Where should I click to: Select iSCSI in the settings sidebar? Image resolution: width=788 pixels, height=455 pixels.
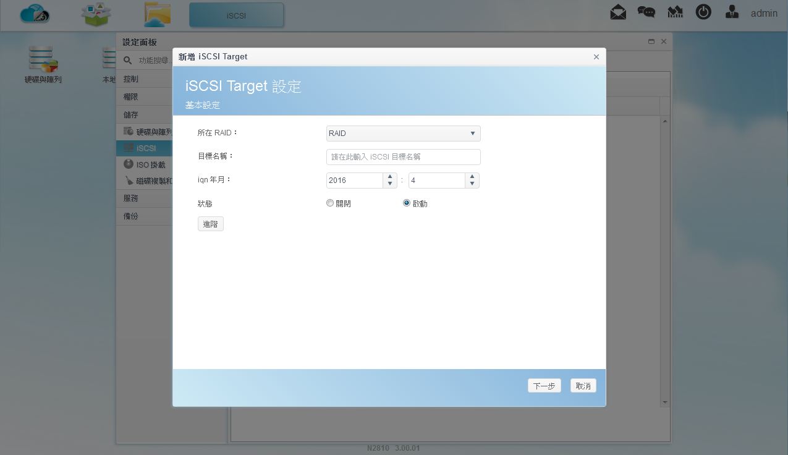145,148
